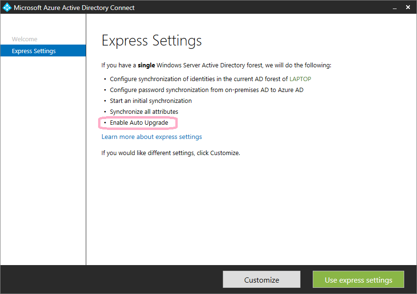Close the Azure AD Connect window
Screen dimensions: 417x294
click(x=408, y=7)
